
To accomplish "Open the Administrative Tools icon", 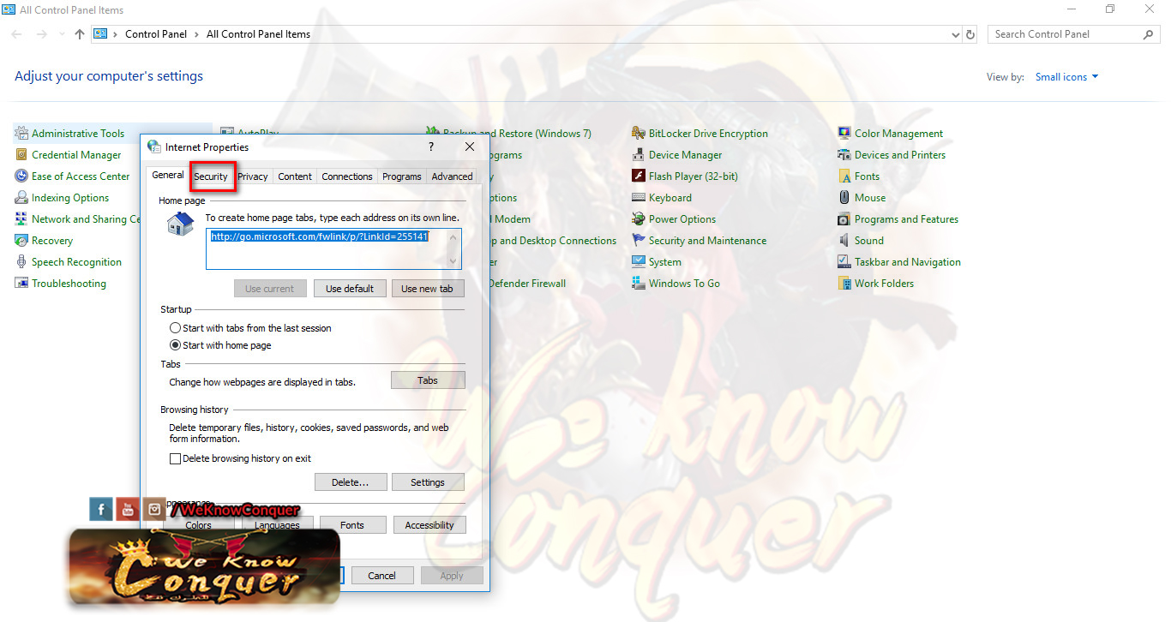I will click(21, 134).
